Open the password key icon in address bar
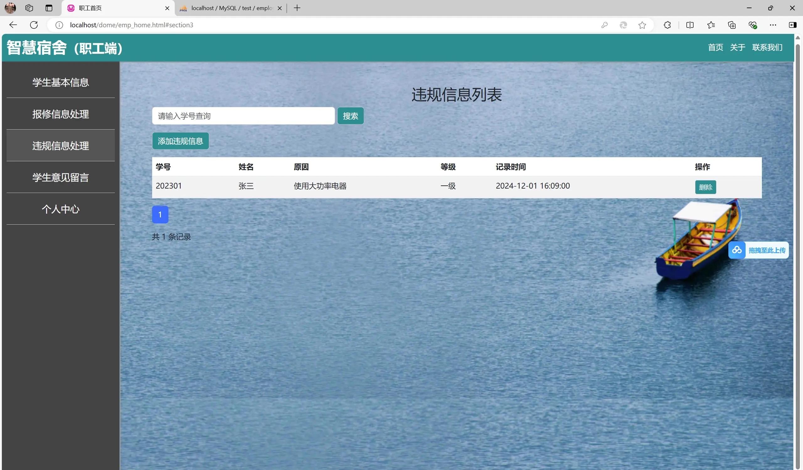The height and width of the screenshot is (470, 803). click(604, 25)
